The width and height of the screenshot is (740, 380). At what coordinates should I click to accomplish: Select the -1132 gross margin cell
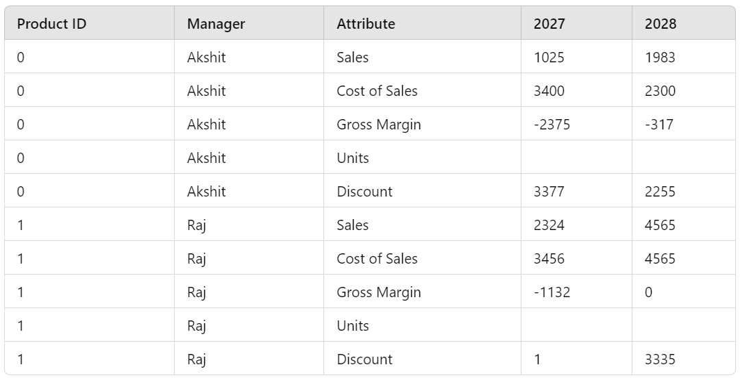click(x=552, y=292)
